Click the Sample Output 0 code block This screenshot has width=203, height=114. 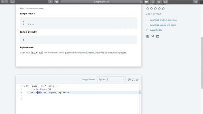pyautogui.click(x=79, y=40)
